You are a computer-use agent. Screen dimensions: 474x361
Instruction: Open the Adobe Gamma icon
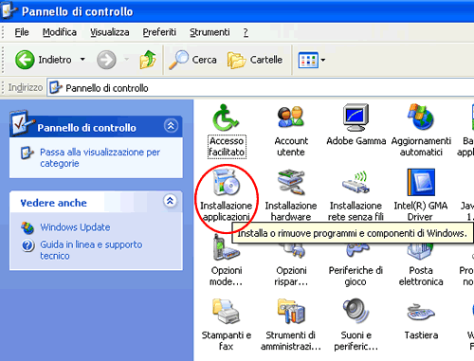point(355,117)
